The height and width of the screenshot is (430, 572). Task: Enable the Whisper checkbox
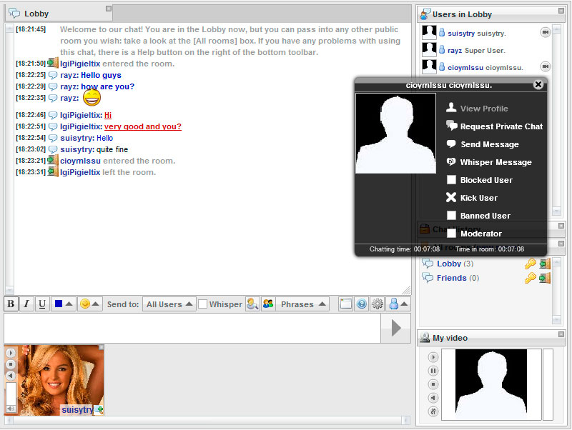(x=203, y=304)
